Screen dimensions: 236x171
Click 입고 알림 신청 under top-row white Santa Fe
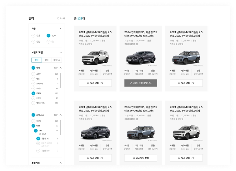point(95,83)
